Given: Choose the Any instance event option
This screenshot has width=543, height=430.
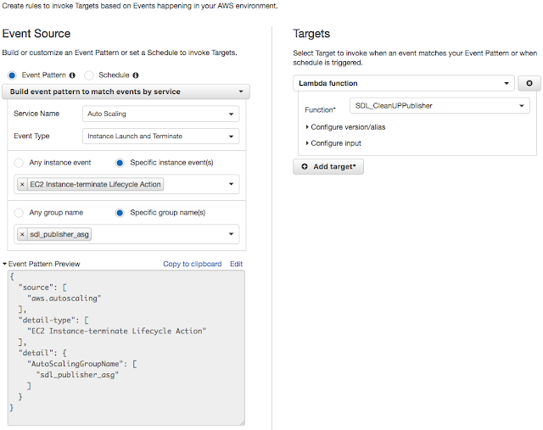Looking at the screenshot, I should point(20,162).
